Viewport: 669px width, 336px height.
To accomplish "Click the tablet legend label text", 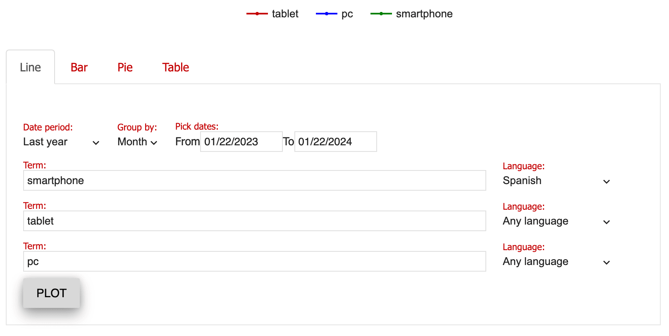I will tap(284, 14).
